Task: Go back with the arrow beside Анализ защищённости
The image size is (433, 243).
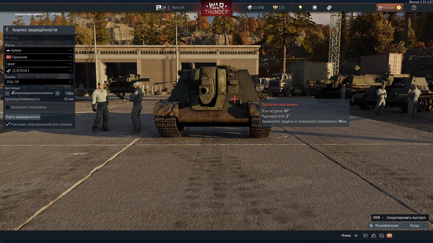Action: tap(7, 29)
